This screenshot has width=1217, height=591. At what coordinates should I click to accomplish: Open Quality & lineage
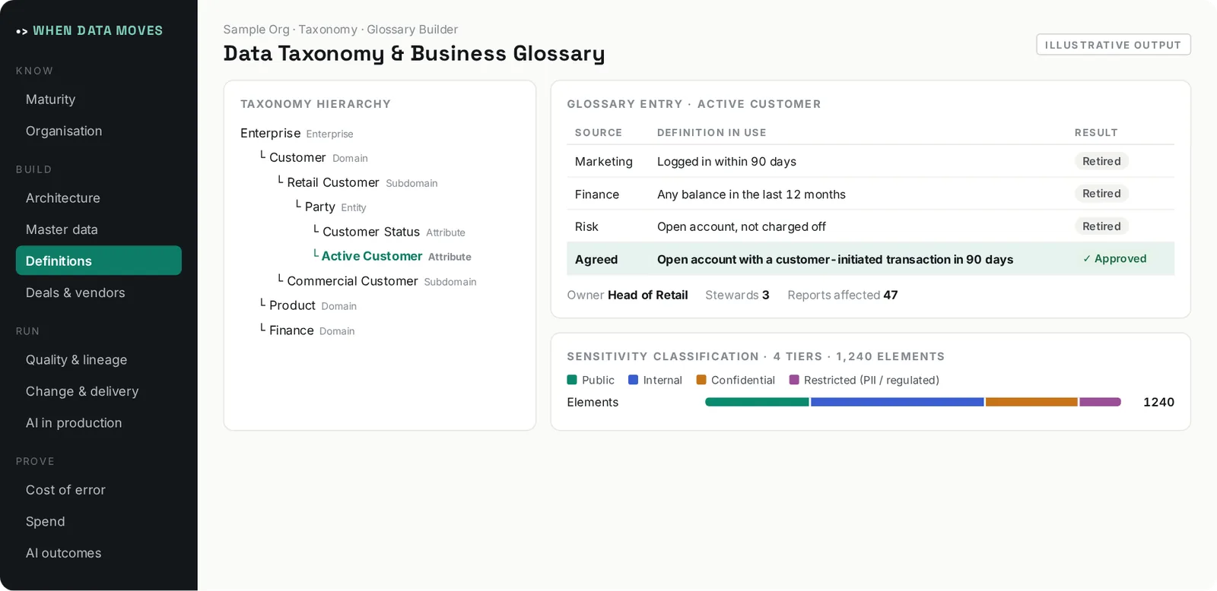[x=99, y=360]
